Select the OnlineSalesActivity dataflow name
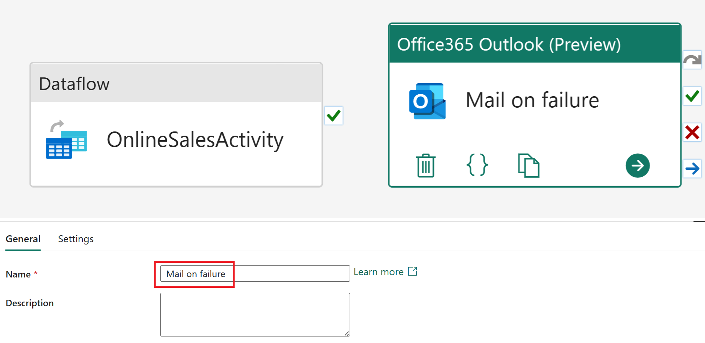The height and width of the screenshot is (343, 705). coord(195,140)
